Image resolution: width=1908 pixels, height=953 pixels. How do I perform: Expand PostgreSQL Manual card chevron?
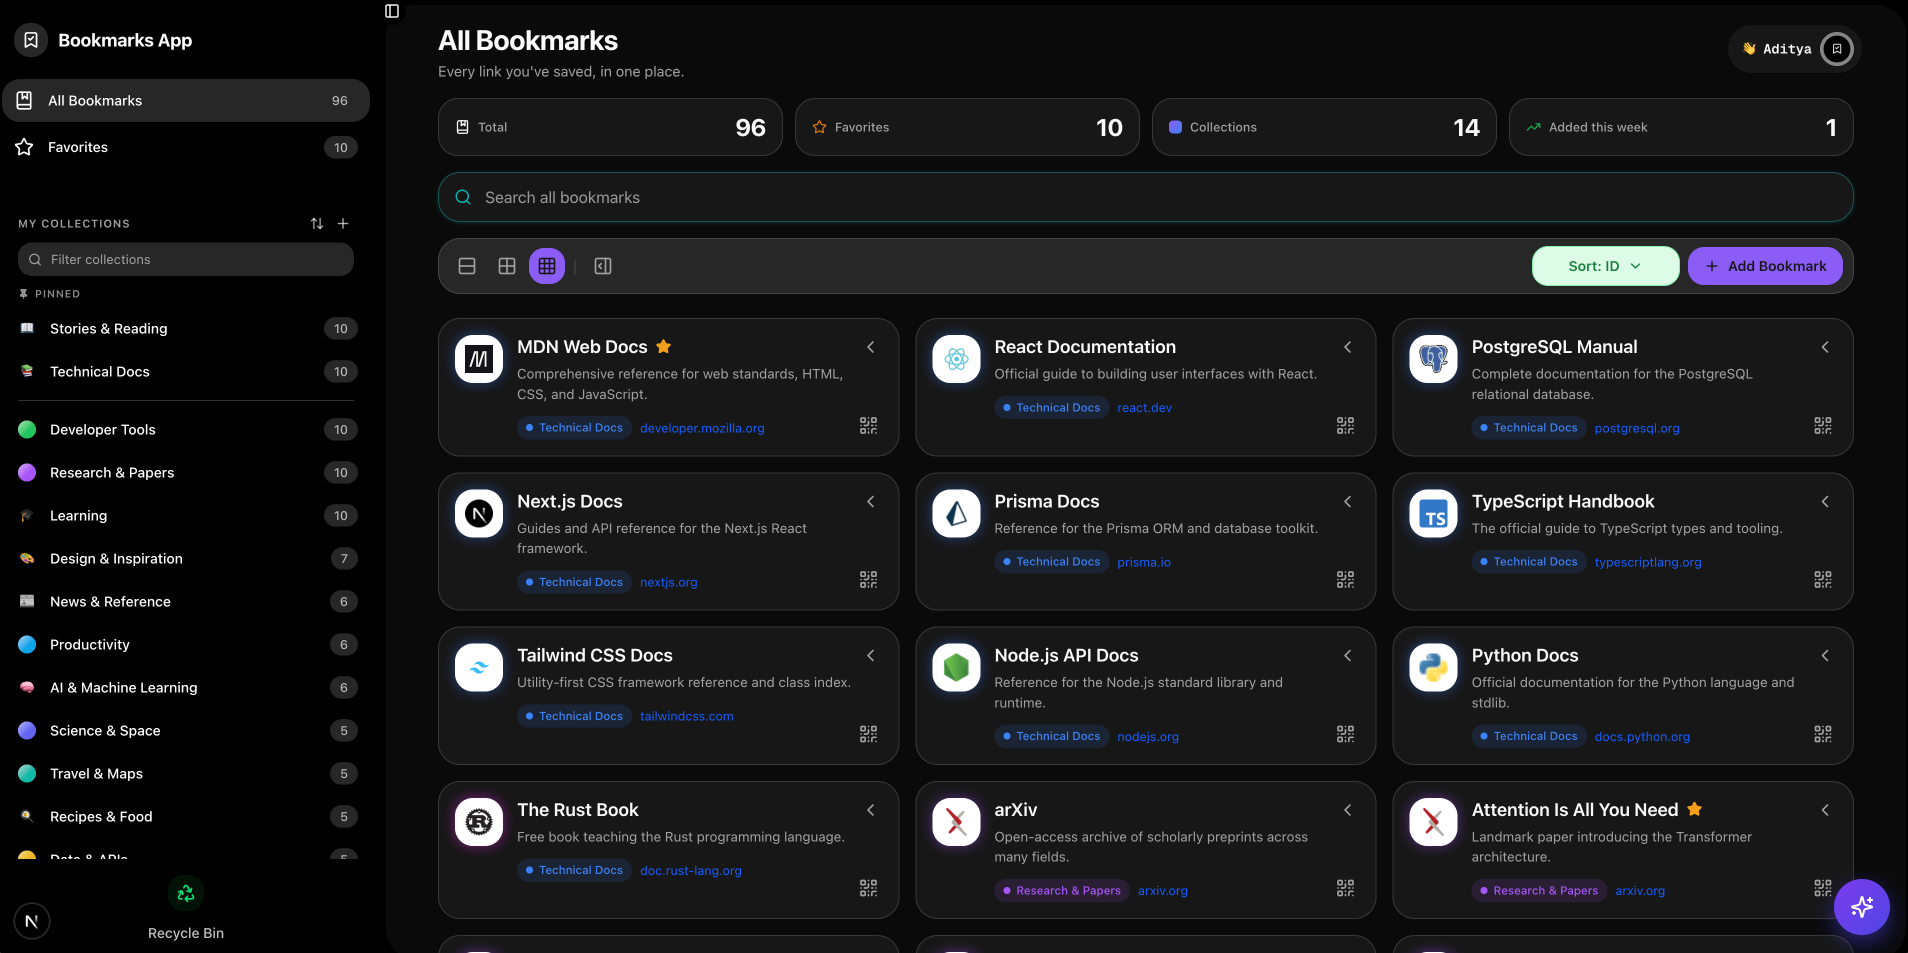coord(1825,346)
